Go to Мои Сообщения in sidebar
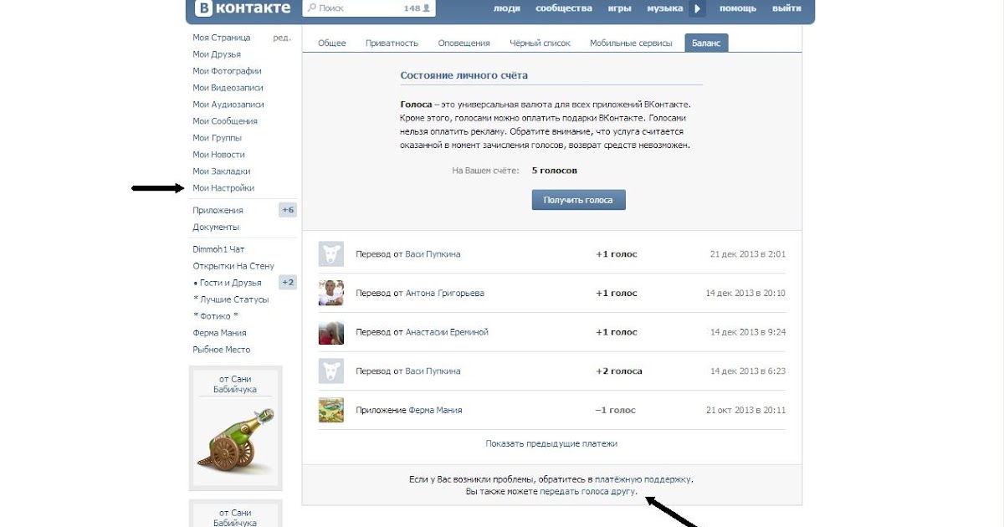Screen dimensions: 1004x527 click(x=225, y=121)
